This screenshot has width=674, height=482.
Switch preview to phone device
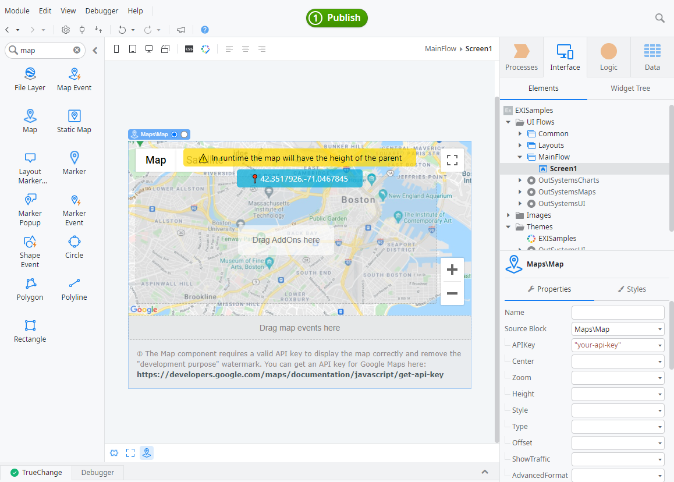[x=116, y=49]
